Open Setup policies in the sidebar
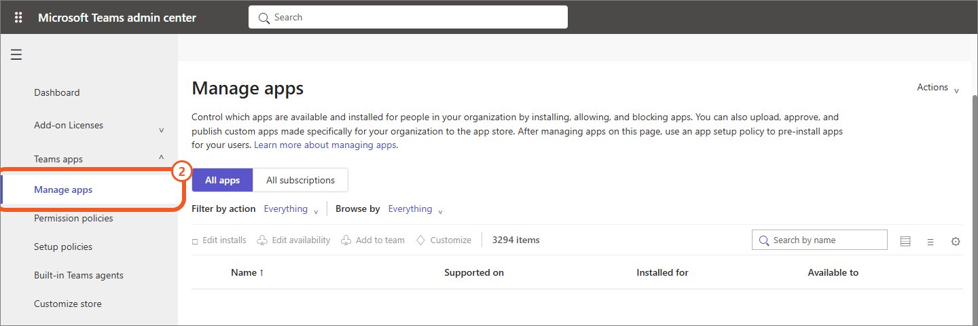 (63, 247)
